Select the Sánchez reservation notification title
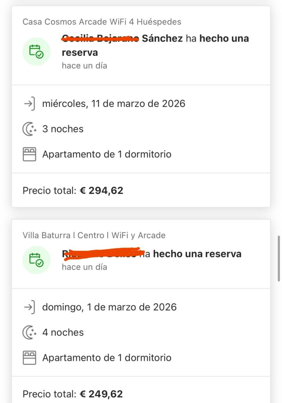Image resolution: width=282 pixels, height=403 pixels. (155, 45)
